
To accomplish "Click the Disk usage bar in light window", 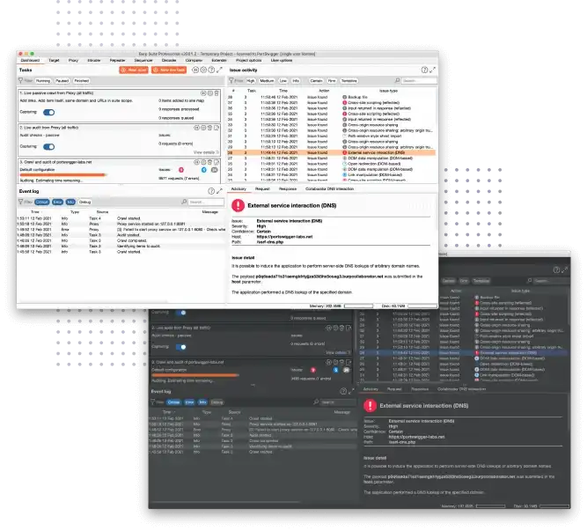I will point(422,306).
